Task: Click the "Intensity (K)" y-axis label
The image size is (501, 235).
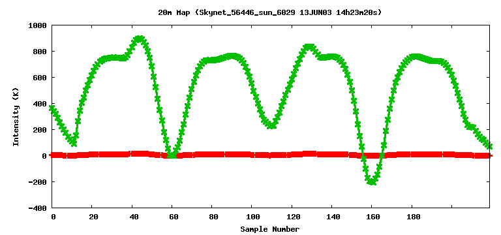Action: (16, 117)
